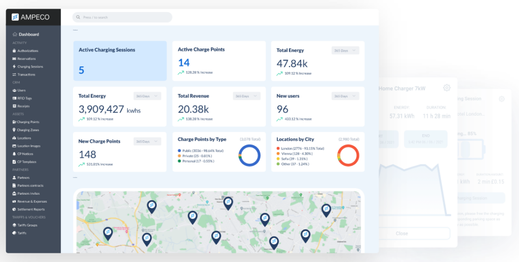Click the RFID Tags card icon
Viewport: 519px width, 262px height.
click(14, 98)
